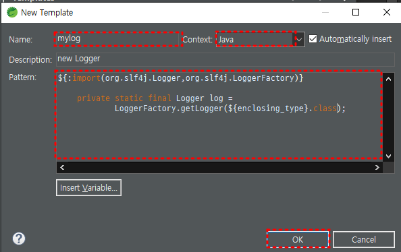
Task: Close the New Template window
Action: [387, 12]
